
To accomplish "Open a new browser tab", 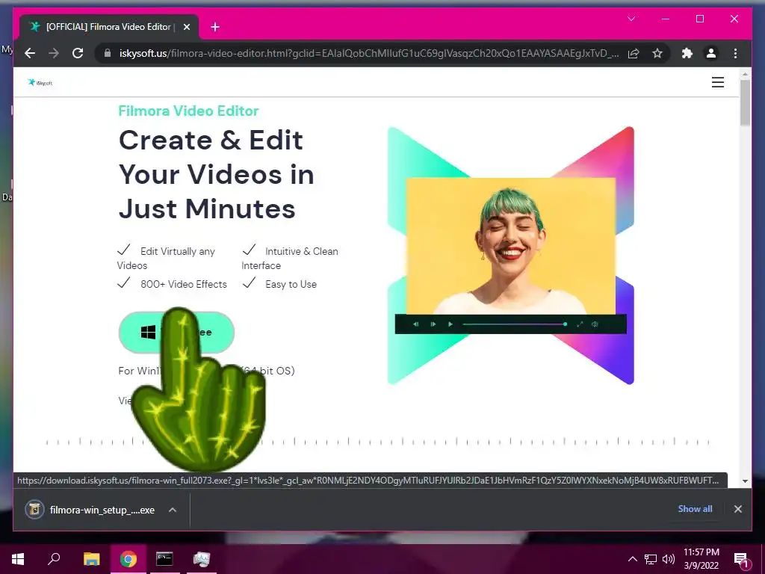I will [x=215, y=27].
